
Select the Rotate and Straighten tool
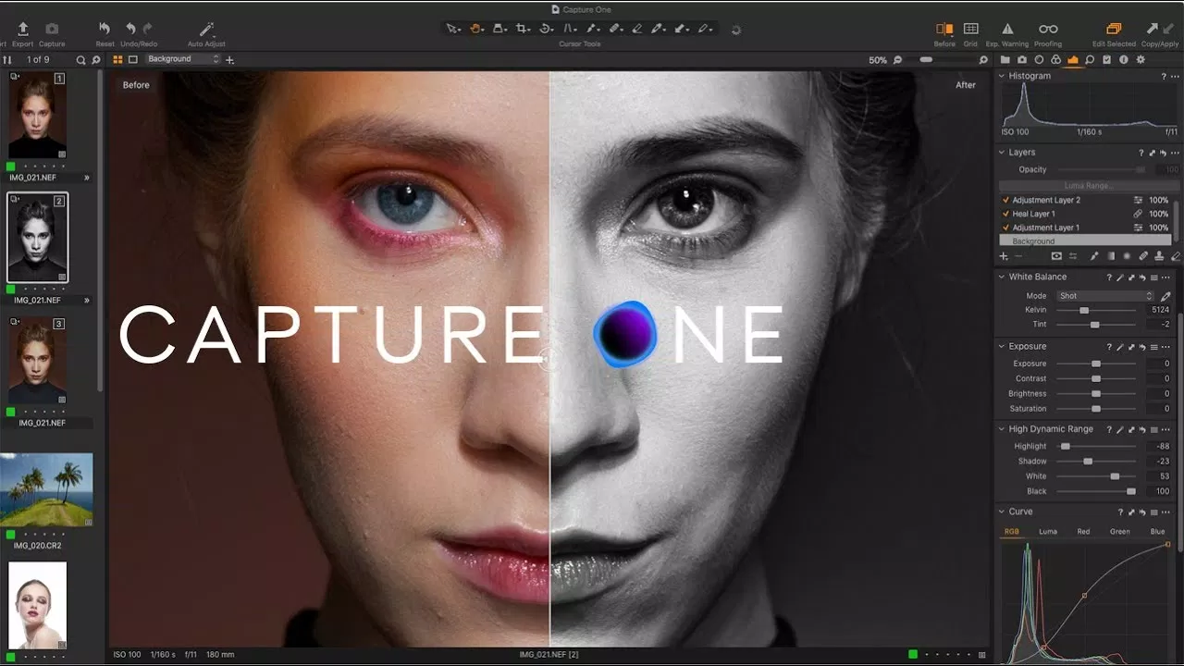click(547, 28)
